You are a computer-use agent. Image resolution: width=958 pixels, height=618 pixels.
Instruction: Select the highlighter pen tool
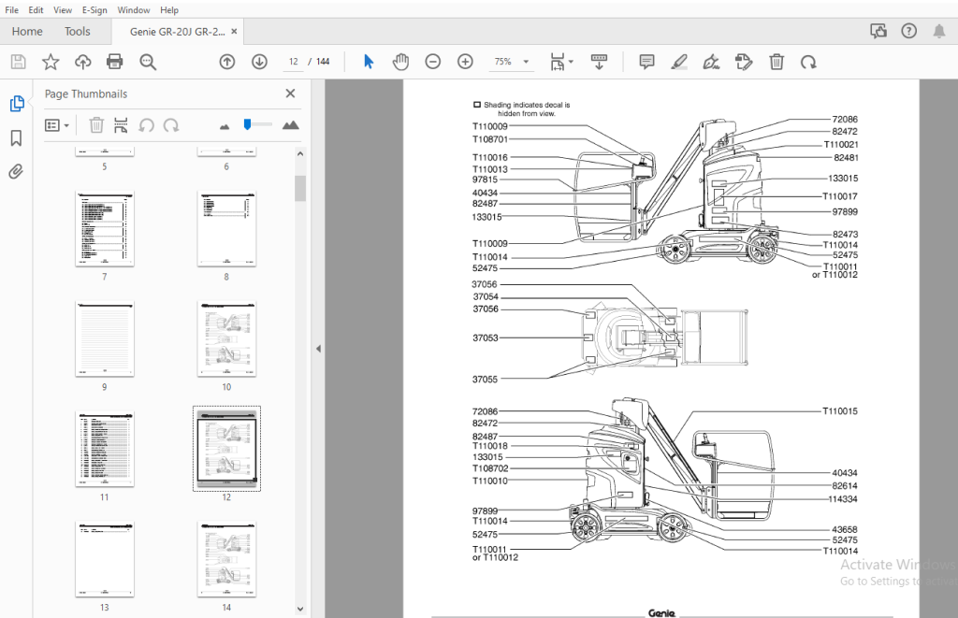(679, 62)
